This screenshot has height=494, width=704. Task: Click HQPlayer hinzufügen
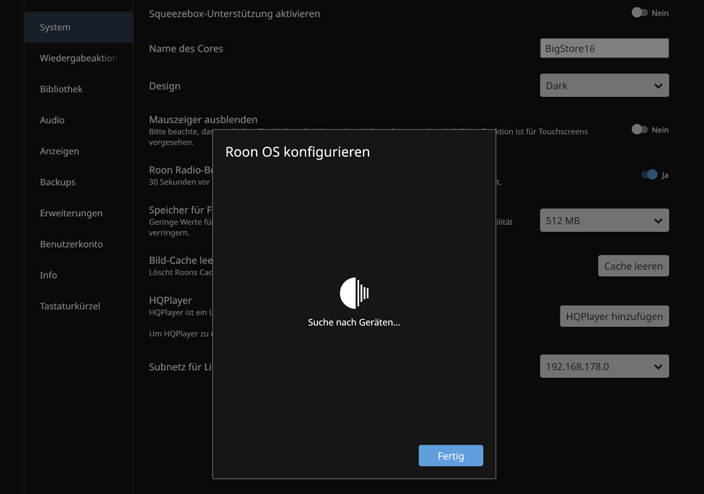point(614,316)
